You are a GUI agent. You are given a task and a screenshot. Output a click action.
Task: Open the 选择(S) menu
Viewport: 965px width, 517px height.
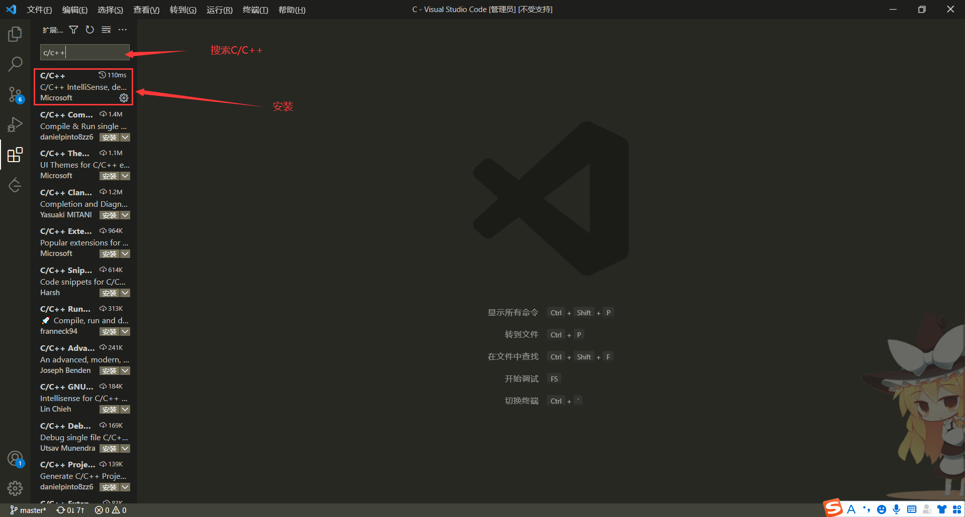pos(110,10)
